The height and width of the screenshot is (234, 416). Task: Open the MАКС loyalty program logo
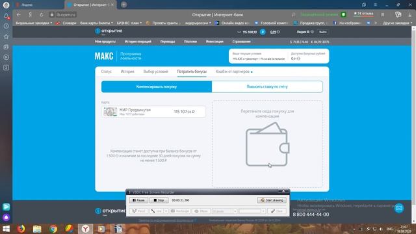click(x=104, y=57)
